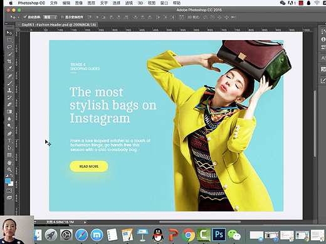Toggle the 自动选择 auto-select checkbox

pyautogui.click(x=25, y=17)
